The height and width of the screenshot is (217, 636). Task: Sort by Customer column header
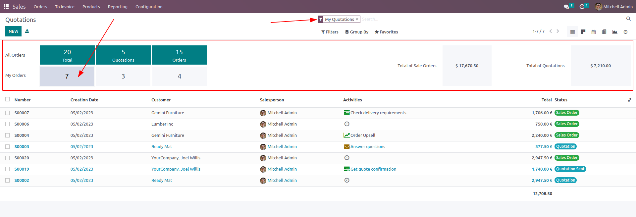[161, 100]
